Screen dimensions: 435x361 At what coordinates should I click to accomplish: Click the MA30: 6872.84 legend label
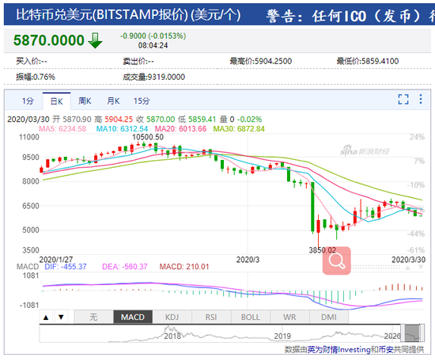239,129
